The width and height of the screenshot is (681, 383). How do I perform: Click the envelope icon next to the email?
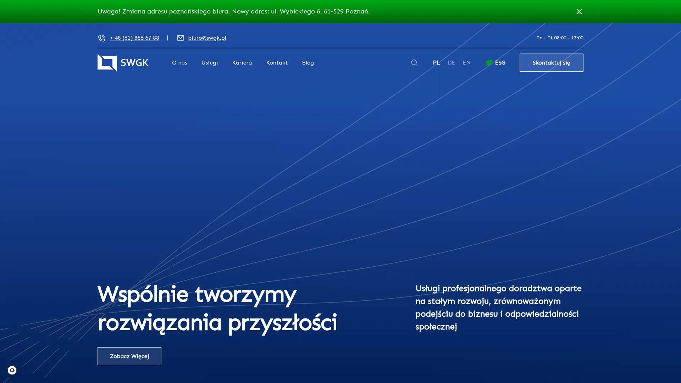(x=181, y=38)
